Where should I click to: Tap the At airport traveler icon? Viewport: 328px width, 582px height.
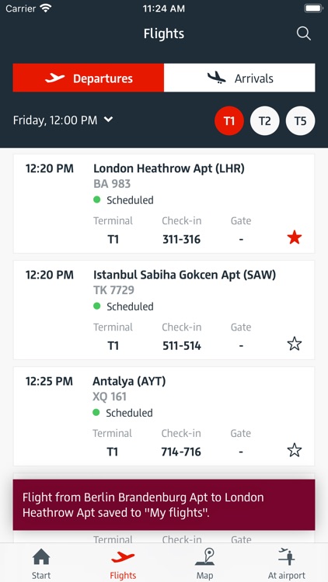tap(286, 556)
